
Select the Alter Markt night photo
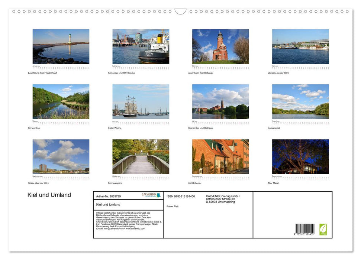click(x=300, y=156)
